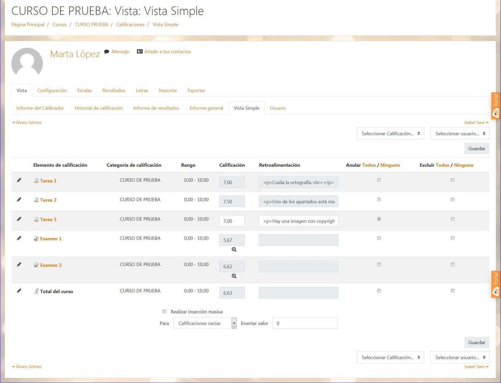Image resolution: width=501 pixels, height=383 pixels.
Task: Enable Realizar inserción masiva checkbox
Action: click(164, 312)
